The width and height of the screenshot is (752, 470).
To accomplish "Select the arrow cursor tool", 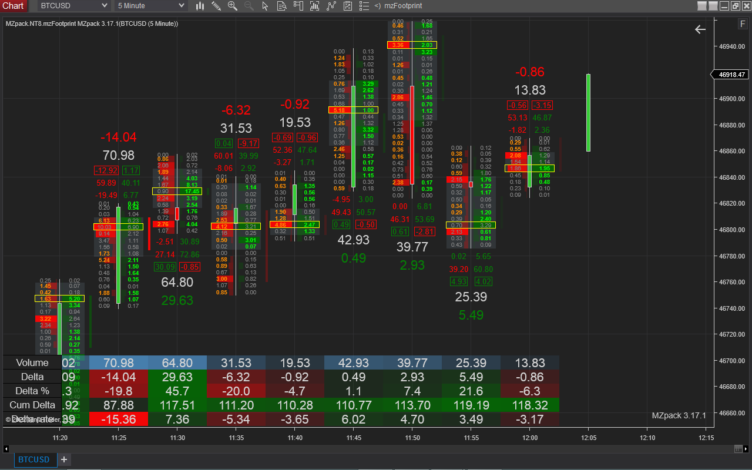I will click(x=265, y=6).
